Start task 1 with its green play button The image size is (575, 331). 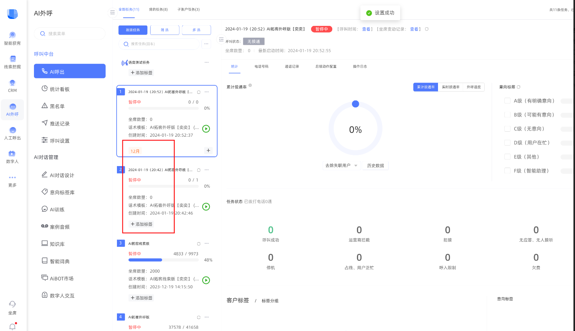(x=206, y=129)
